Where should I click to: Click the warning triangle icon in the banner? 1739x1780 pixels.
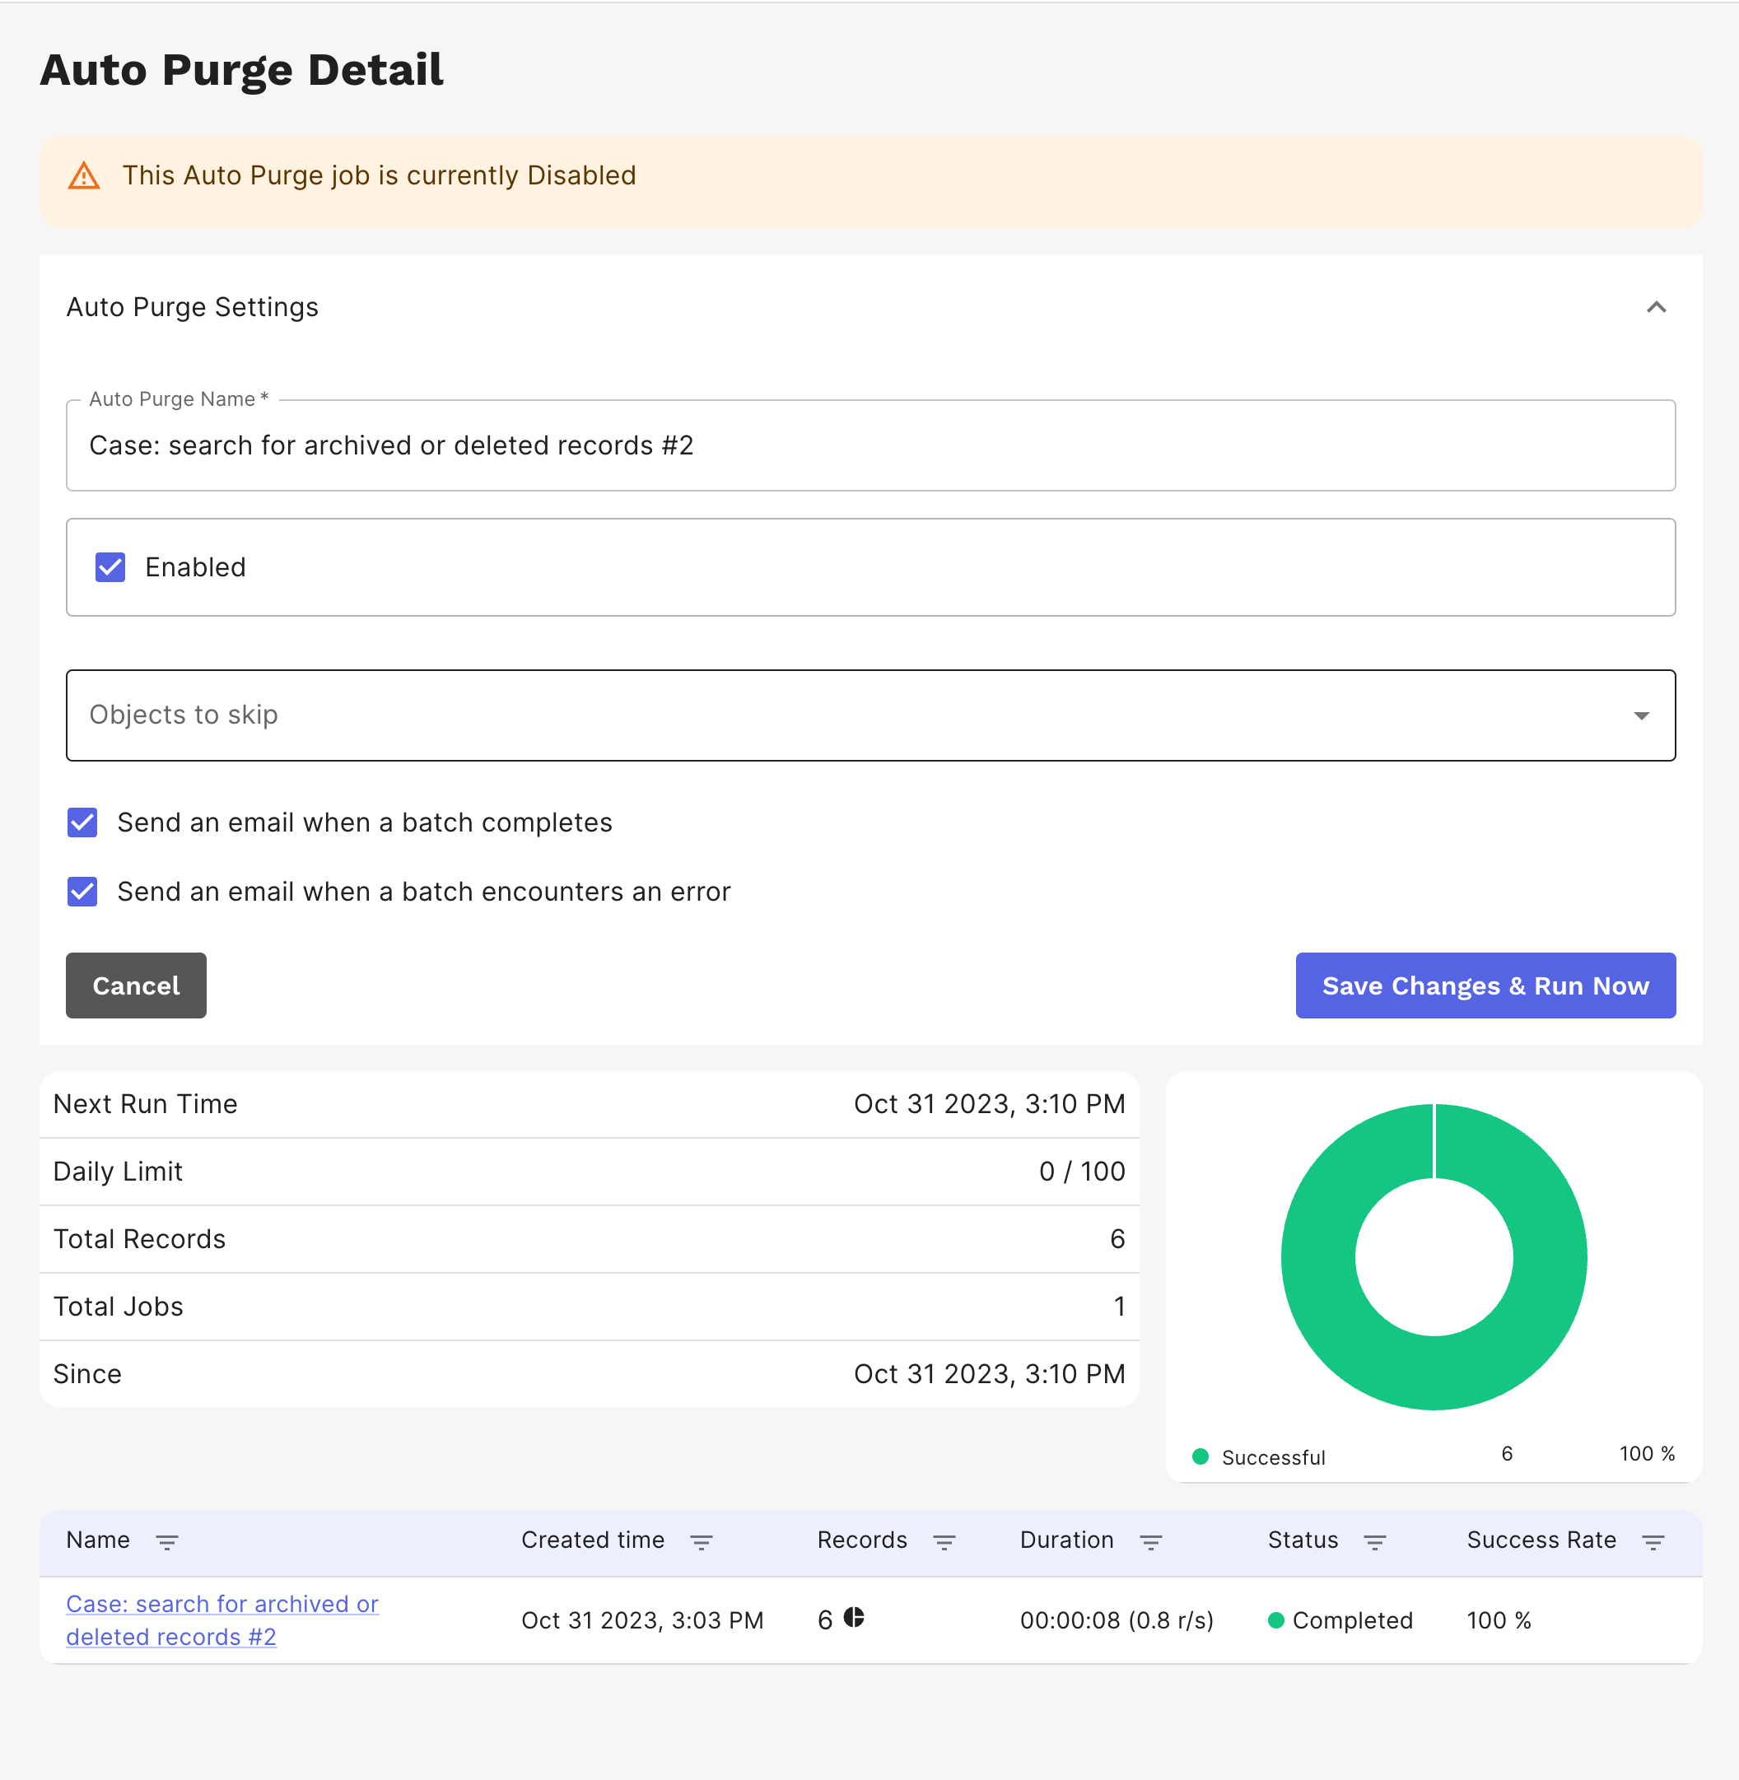84,175
